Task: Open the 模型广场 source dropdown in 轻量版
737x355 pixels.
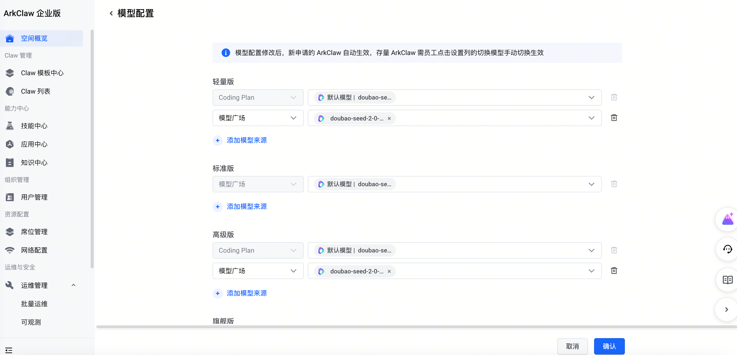Action: pos(258,118)
